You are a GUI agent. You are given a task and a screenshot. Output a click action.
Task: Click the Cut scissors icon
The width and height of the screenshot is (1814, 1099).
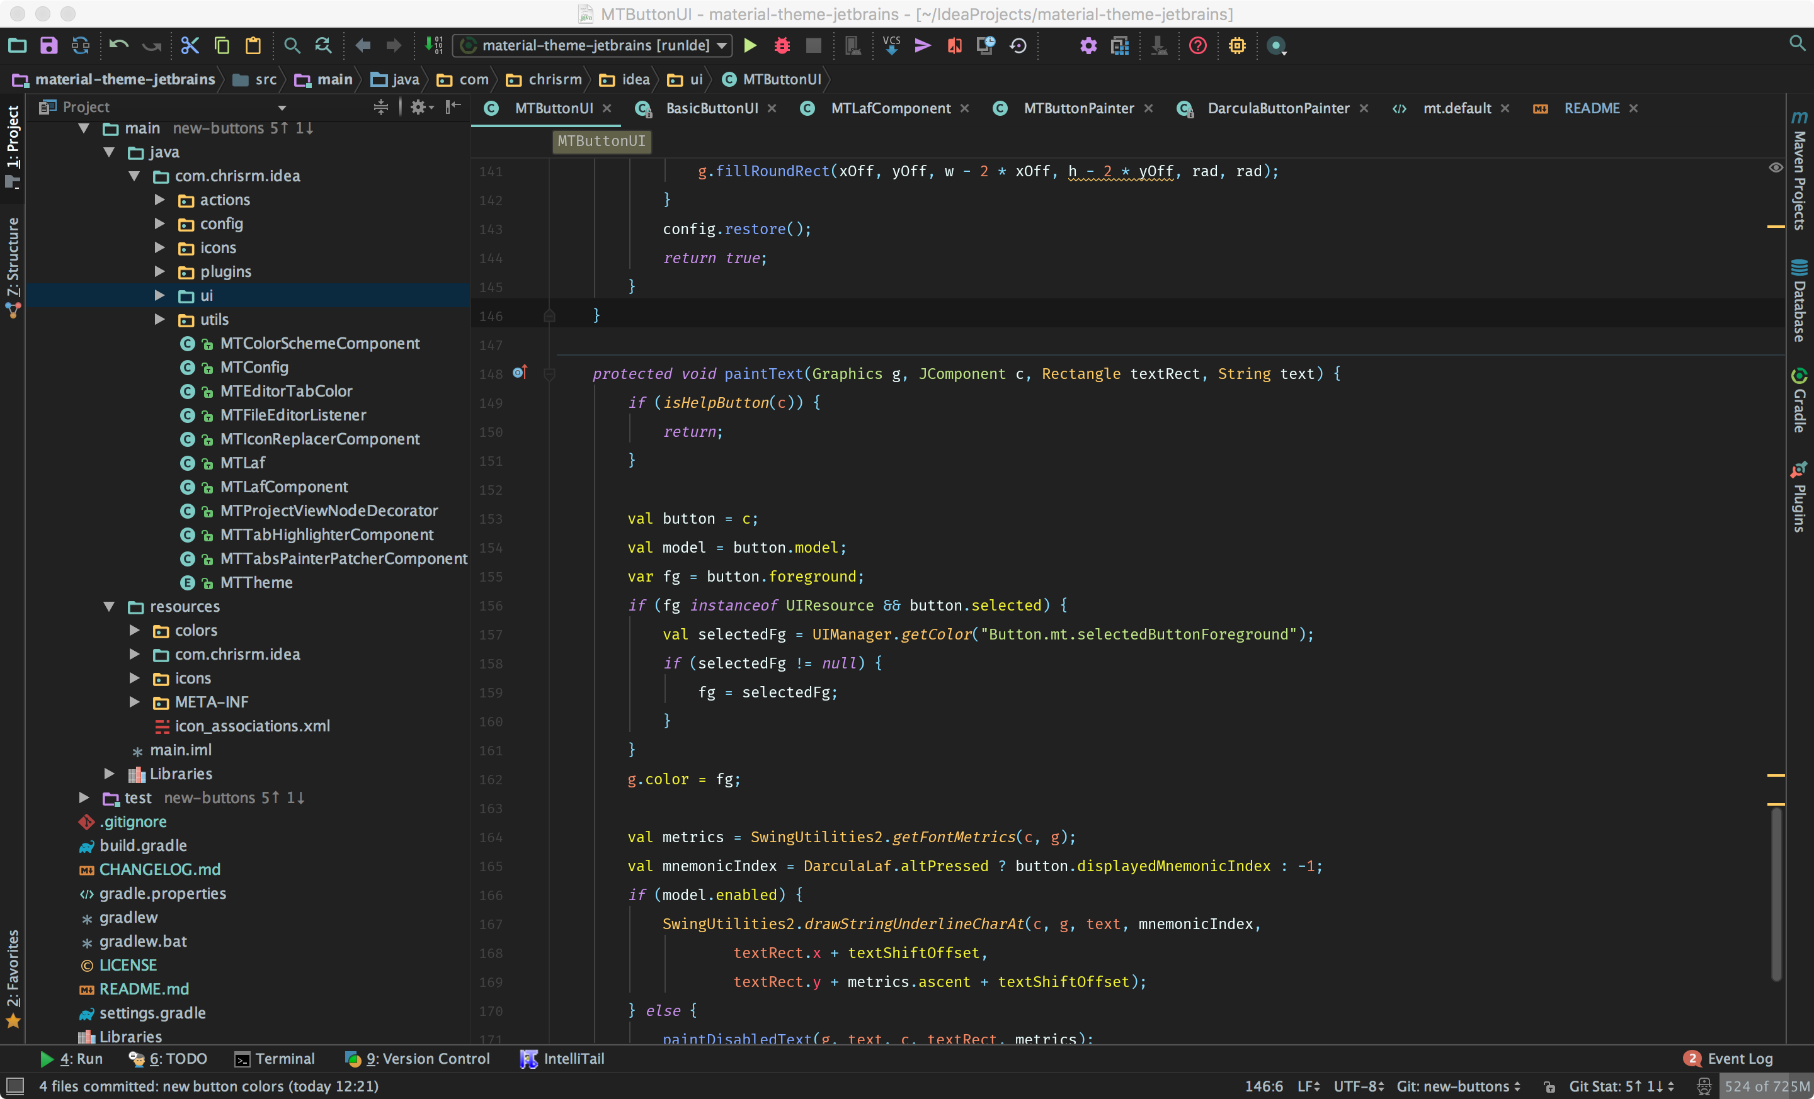189,45
